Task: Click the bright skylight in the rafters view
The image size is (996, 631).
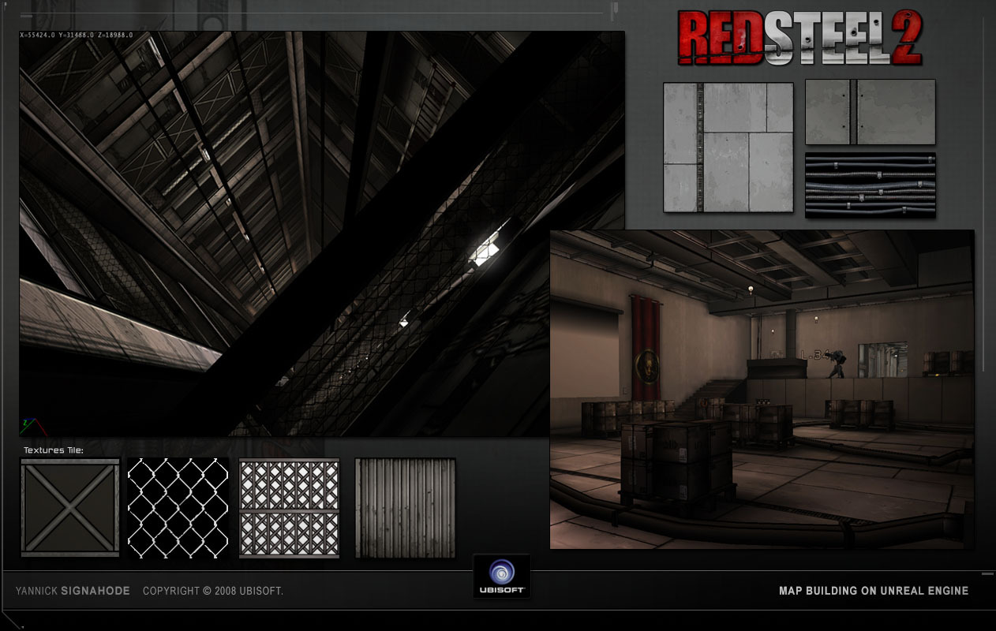Action: point(485,251)
